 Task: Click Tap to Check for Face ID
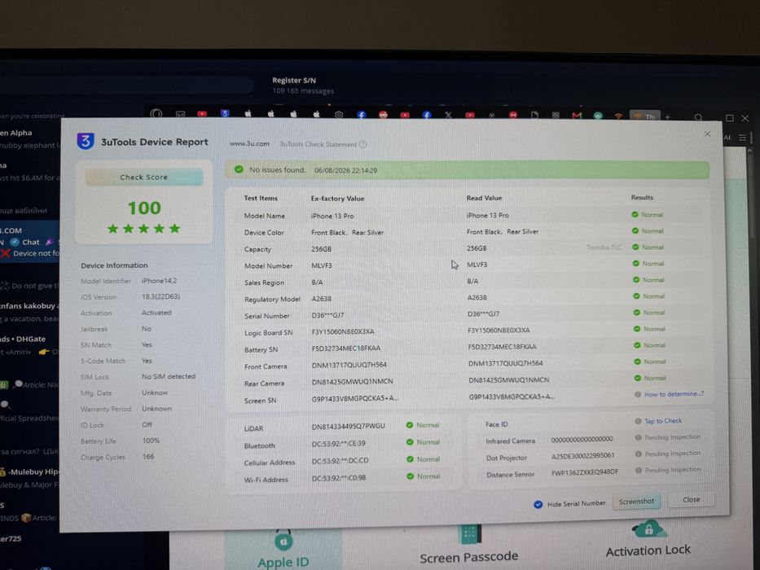point(663,421)
